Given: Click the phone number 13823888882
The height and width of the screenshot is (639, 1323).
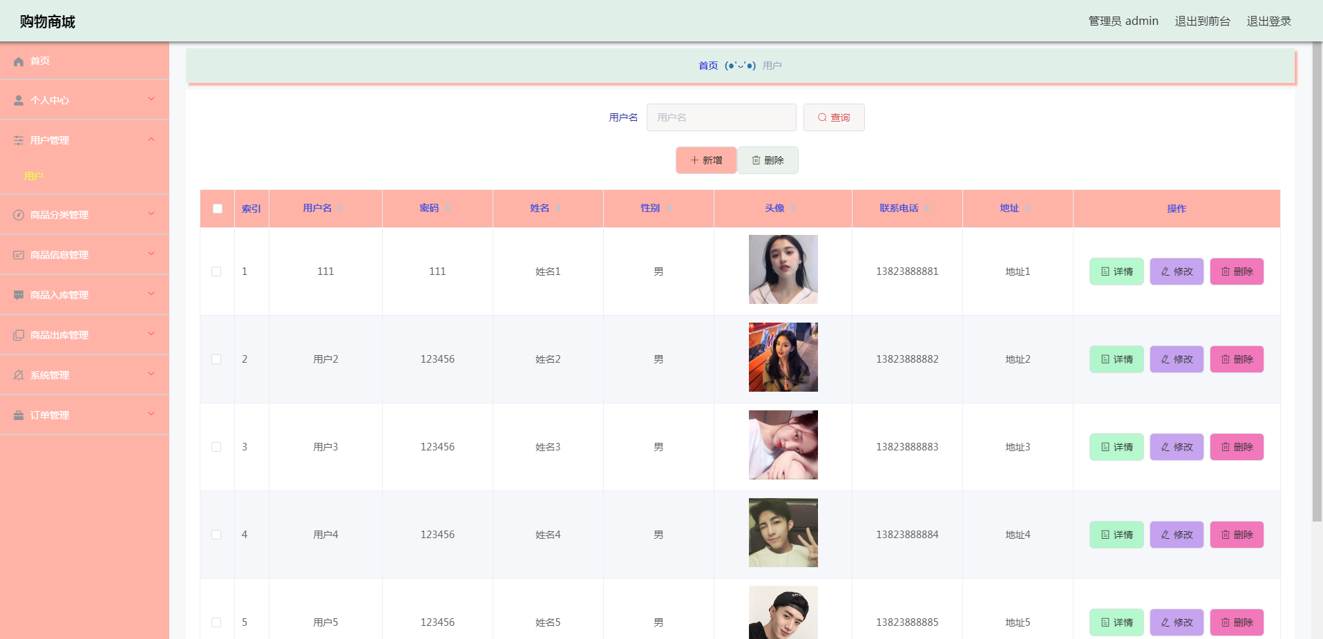Looking at the screenshot, I should pyautogui.click(x=907, y=360).
